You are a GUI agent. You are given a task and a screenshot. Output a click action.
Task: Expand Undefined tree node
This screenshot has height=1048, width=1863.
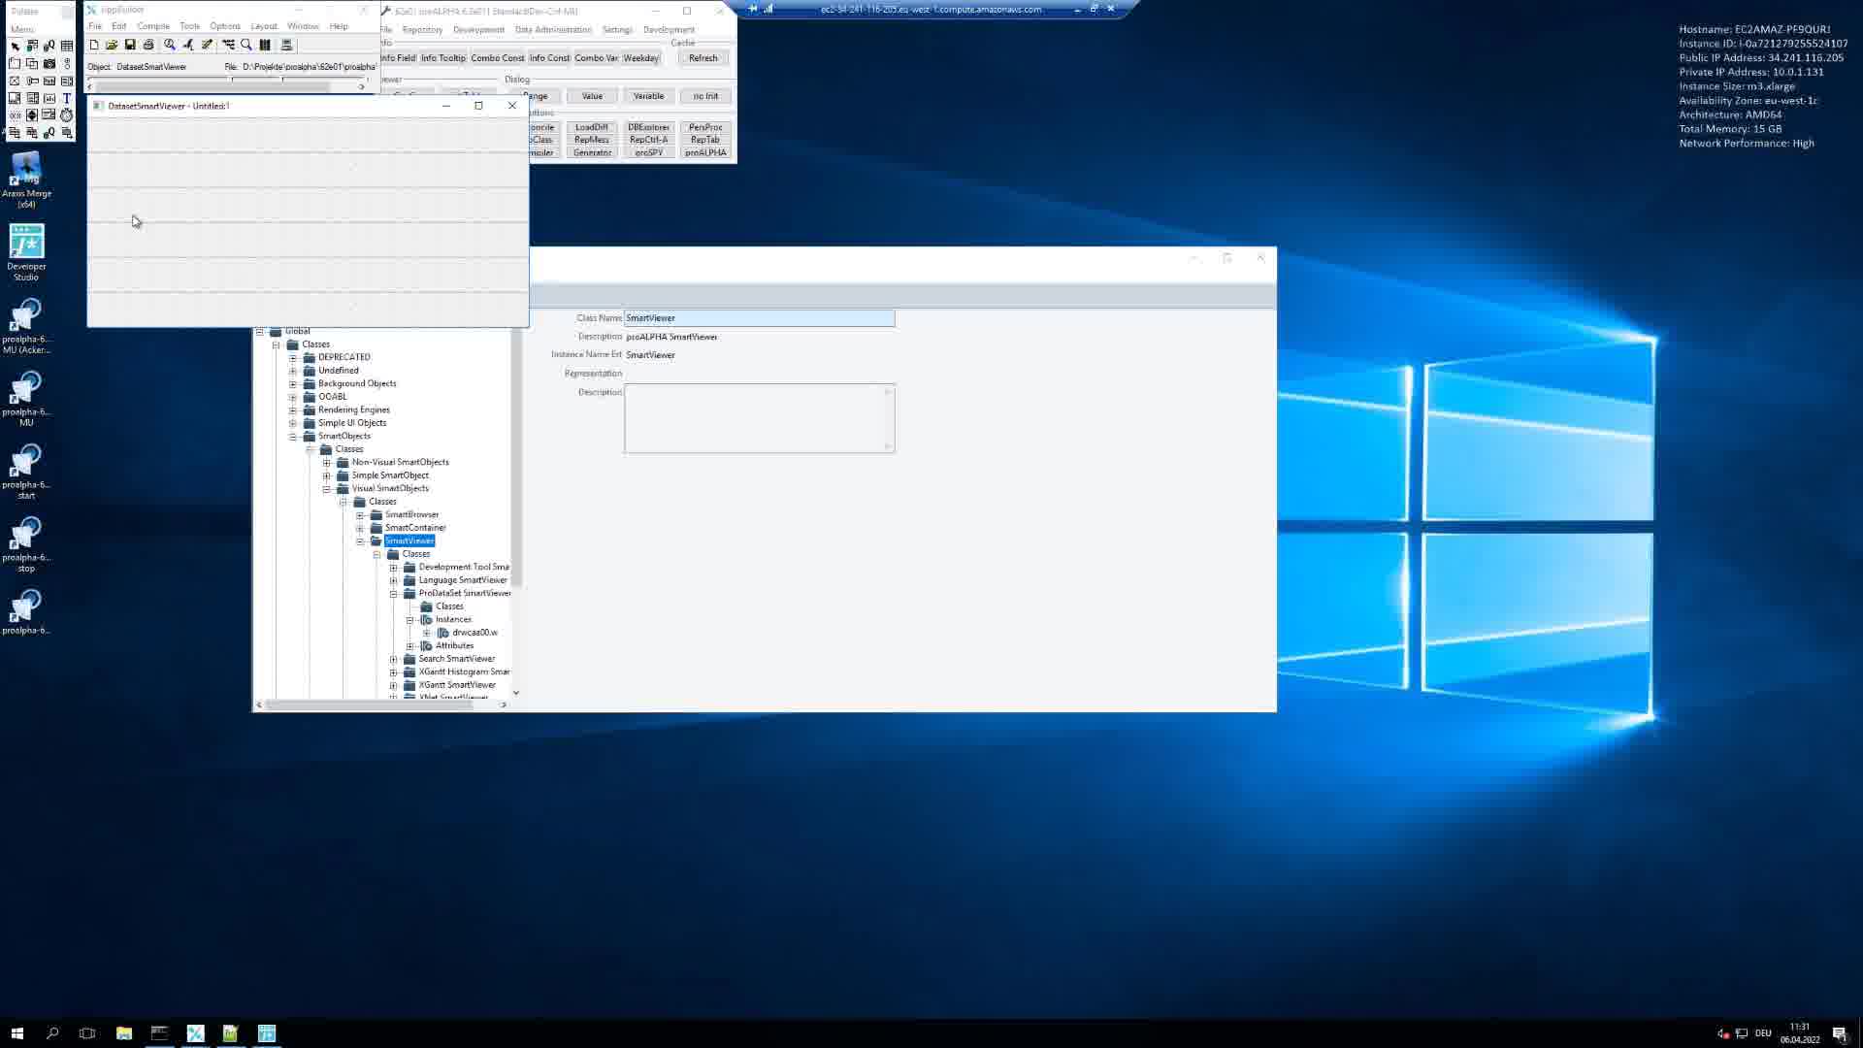(x=293, y=371)
